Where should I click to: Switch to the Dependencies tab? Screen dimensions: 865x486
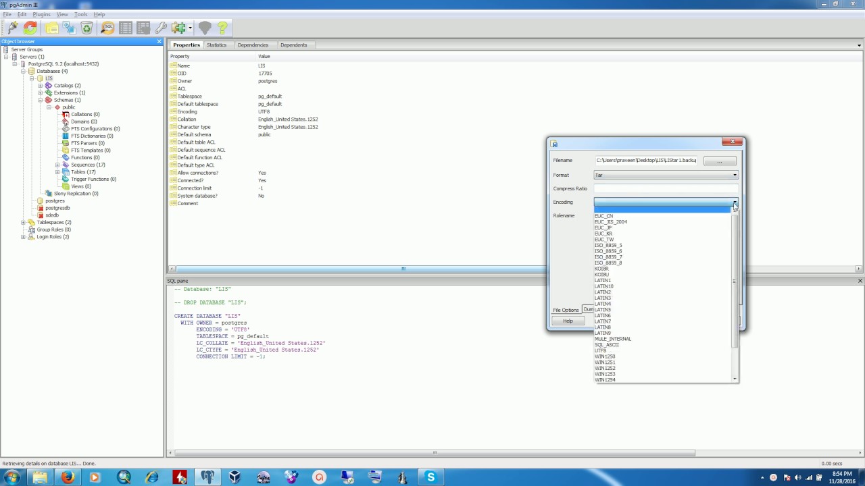[x=253, y=45]
